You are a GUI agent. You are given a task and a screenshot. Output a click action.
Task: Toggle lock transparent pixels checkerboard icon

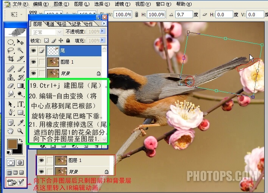pos(46,40)
